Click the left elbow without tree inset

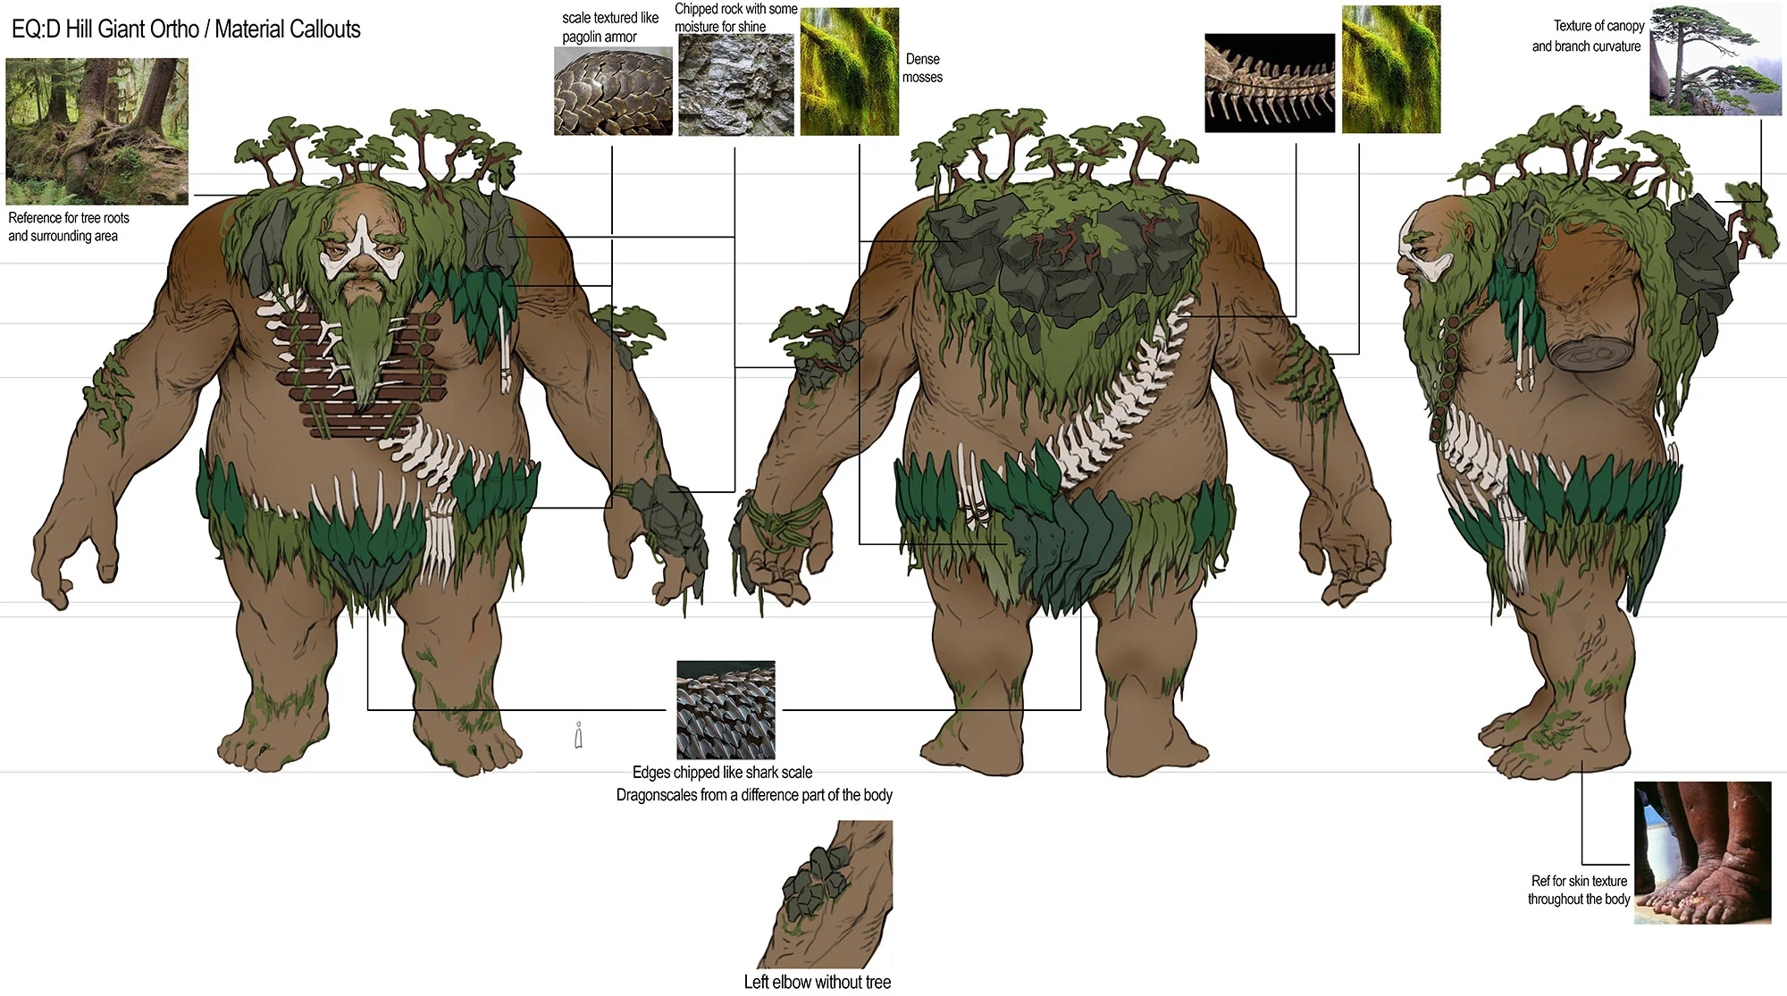(825, 894)
